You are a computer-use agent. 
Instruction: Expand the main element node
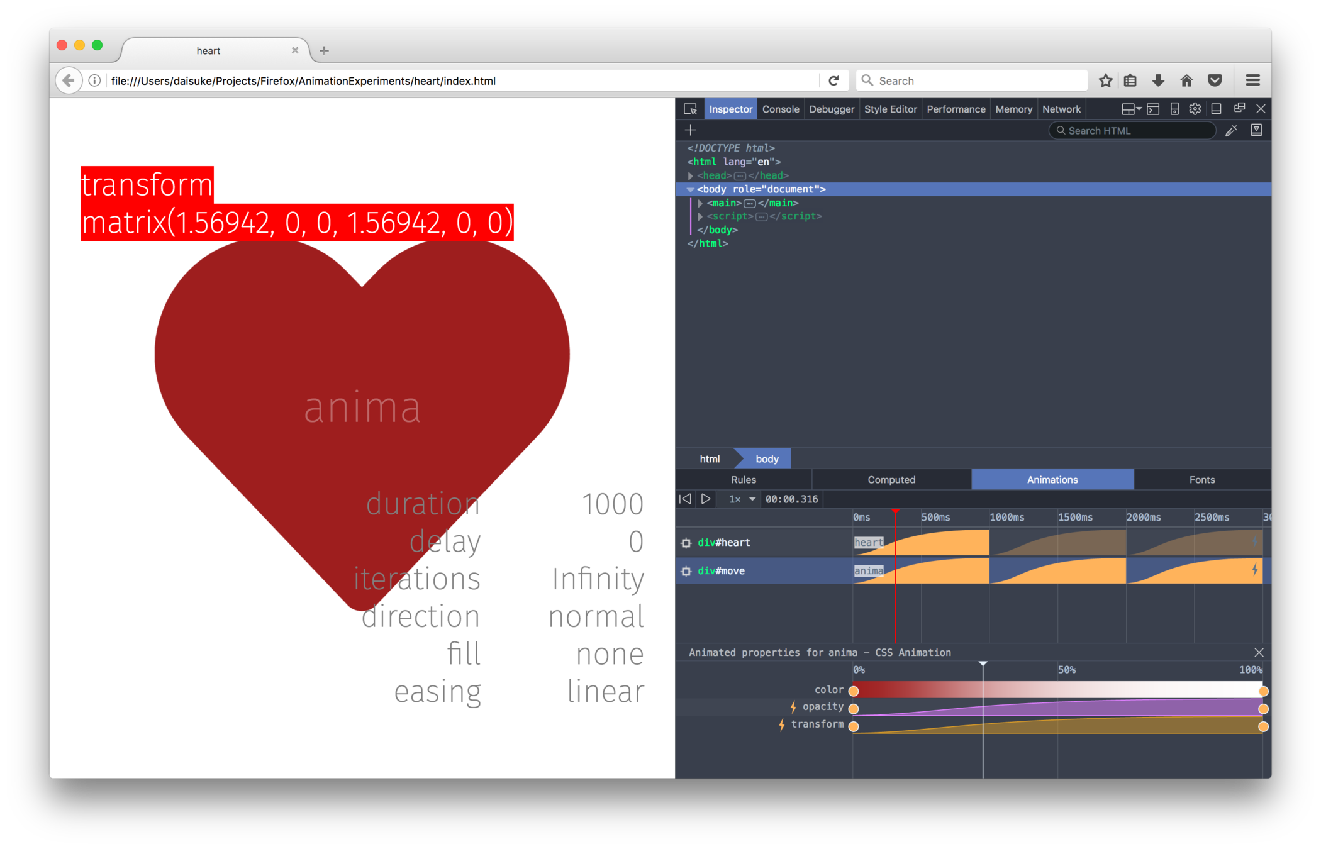point(700,203)
